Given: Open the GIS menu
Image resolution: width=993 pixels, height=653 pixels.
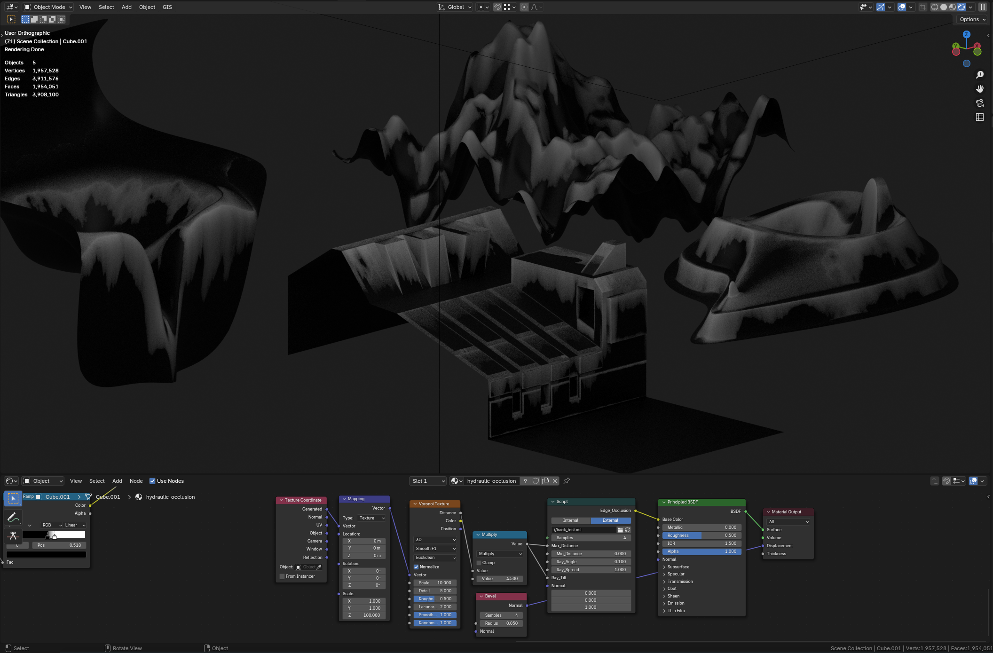Looking at the screenshot, I should point(167,7).
